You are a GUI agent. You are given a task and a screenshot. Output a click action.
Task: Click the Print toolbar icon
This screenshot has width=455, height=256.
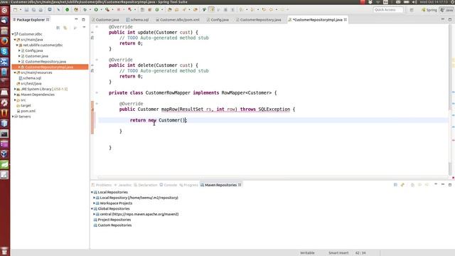tap(41, 9)
